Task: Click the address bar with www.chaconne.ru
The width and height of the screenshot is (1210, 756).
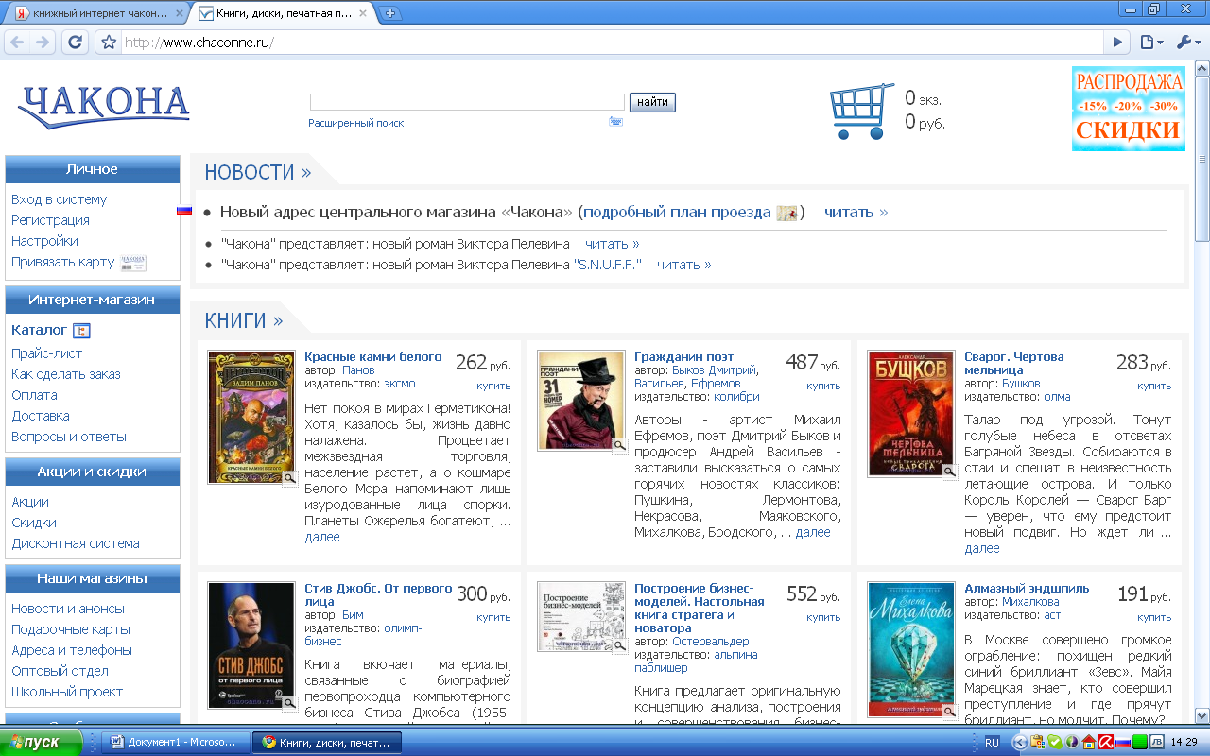Action: point(613,43)
